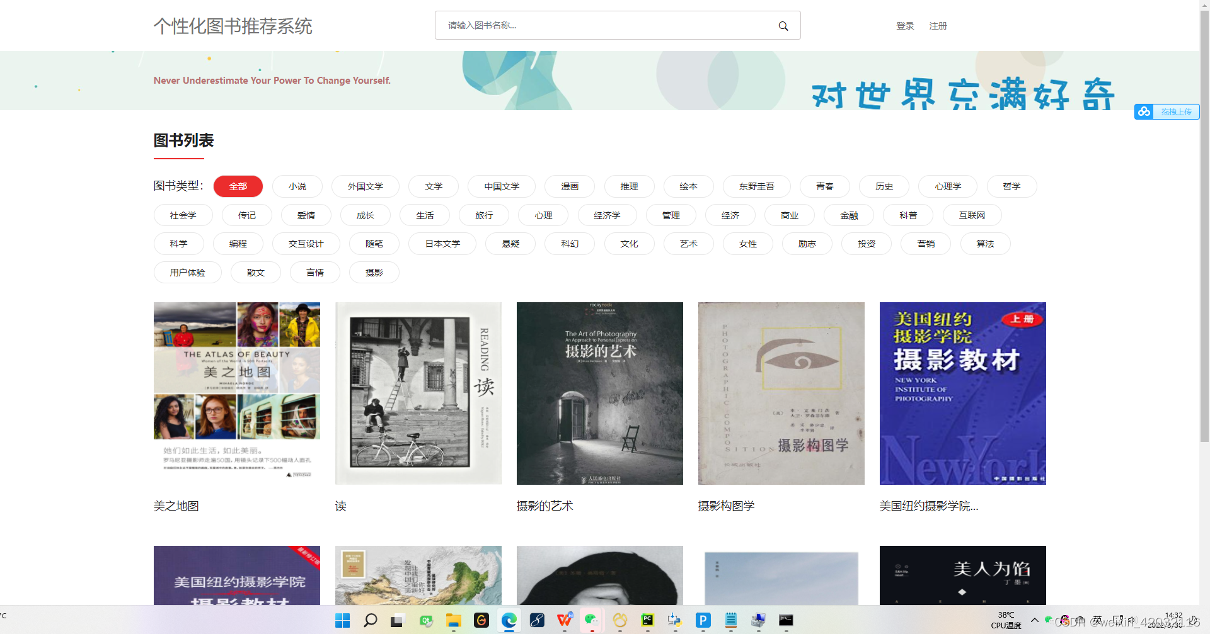Choose the 历史 category tag

[884, 186]
